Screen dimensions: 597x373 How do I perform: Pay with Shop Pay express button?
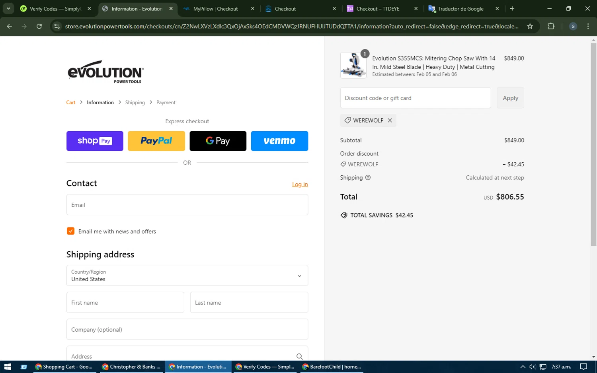[x=95, y=141]
